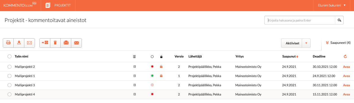Select the Malliprojekti 3 row radio button
The height and width of the screenshot is (103, 354).
pyautogui.click(x=9, y=85)
